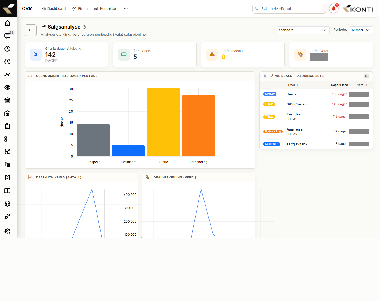This screenshot has width=380, height=301.
Task: Click the yellow Tilbud bar in chart
Action: 163,122
